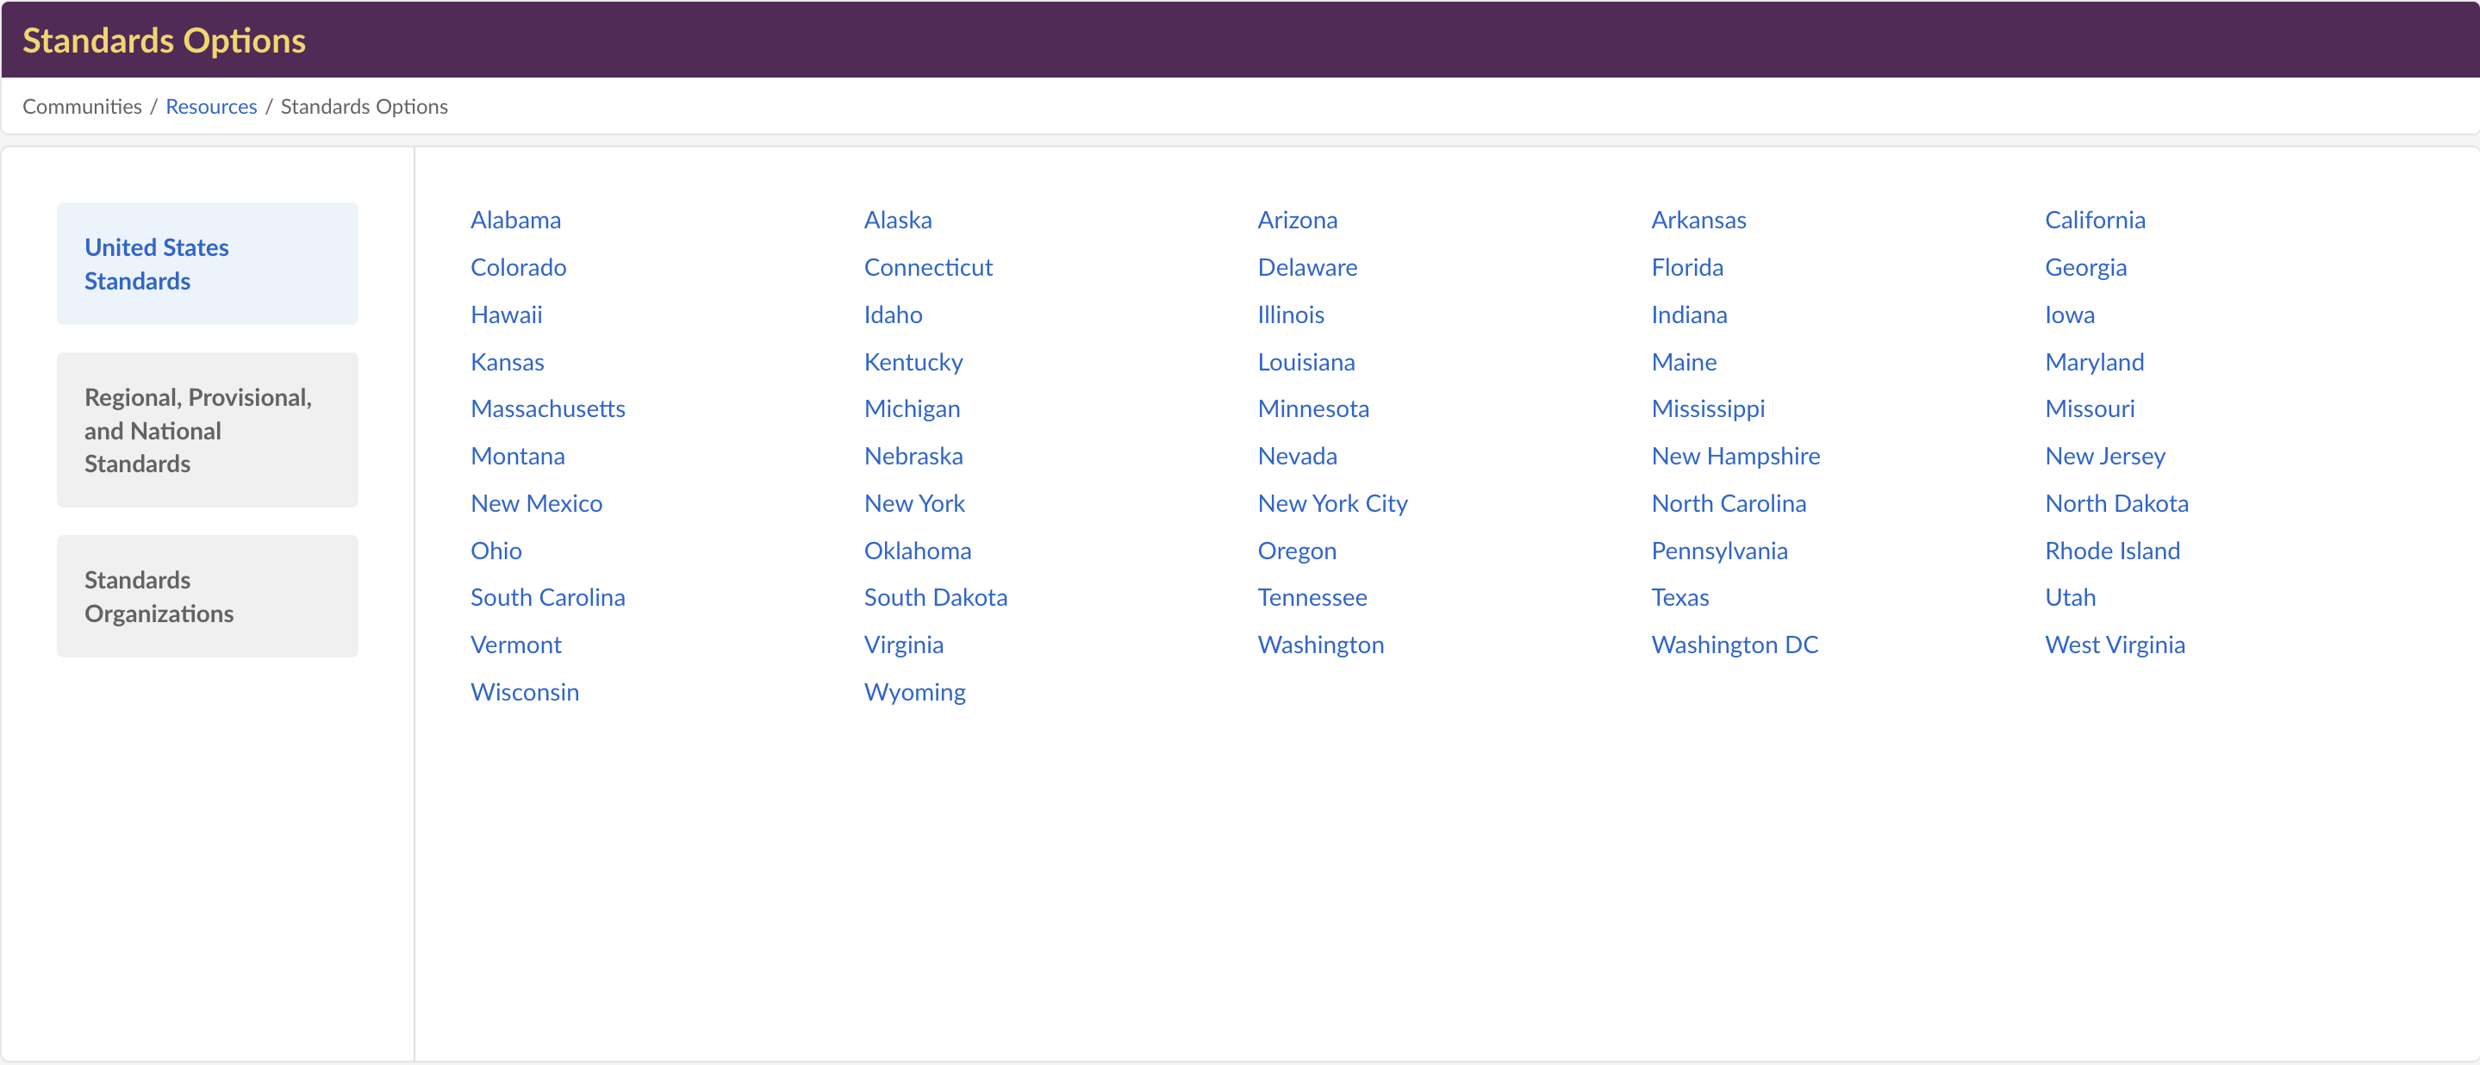Open the Massachusetts standards link
The image size is (2480, 1065).
click(x=547, y=408)
